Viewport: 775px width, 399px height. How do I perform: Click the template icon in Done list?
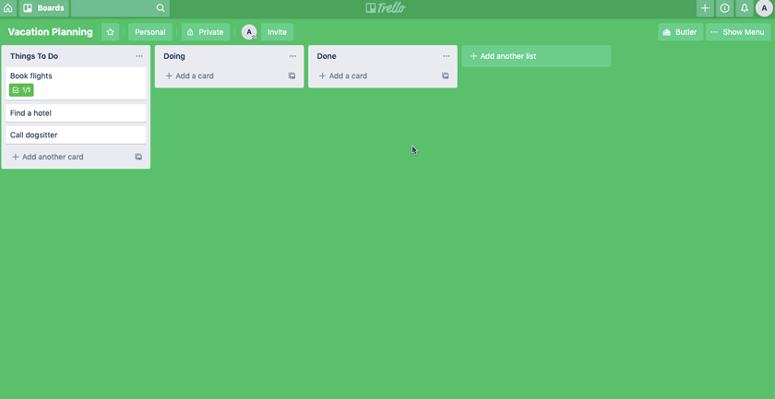click(x=446, y=76)
